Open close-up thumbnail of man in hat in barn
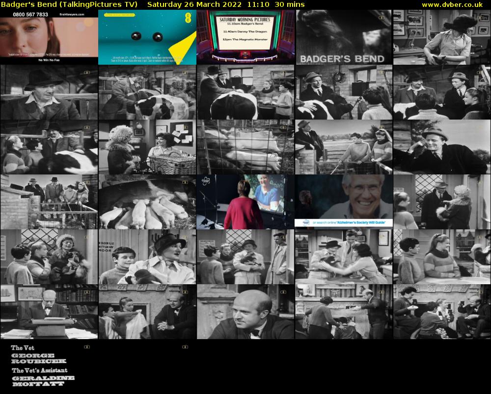Screen dimensions: 491x394 (x=49, y=92)
